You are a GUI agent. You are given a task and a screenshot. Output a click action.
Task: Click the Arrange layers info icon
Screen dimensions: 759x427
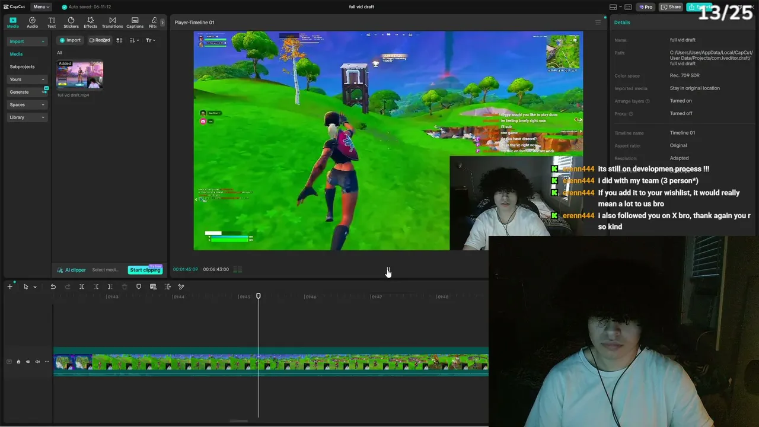tap(648, 101)
